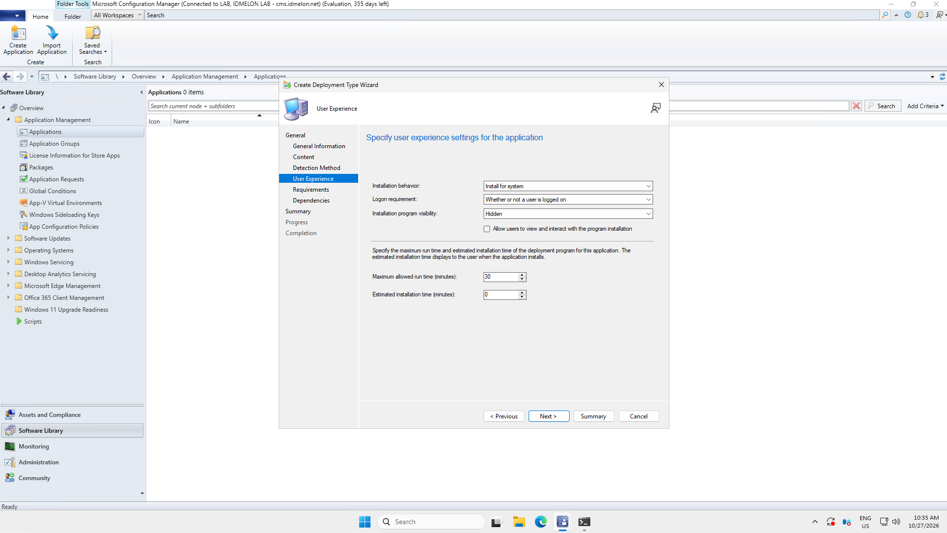Open Administration workspace
Viewport: 947px width, 533px height.
72,462
